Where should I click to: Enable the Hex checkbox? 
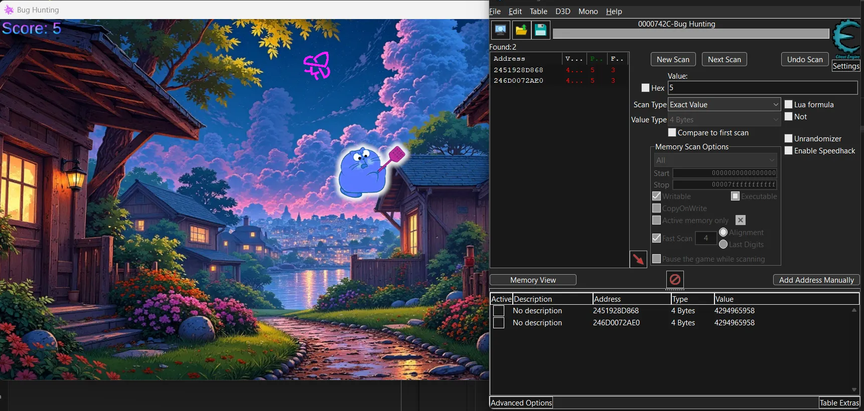[645, 88]
